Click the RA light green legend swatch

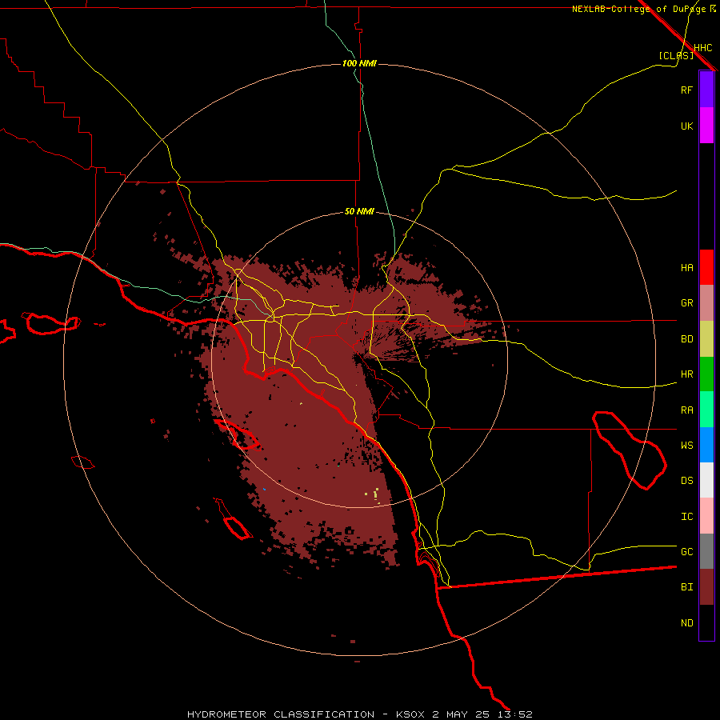(x=706, y=410)
